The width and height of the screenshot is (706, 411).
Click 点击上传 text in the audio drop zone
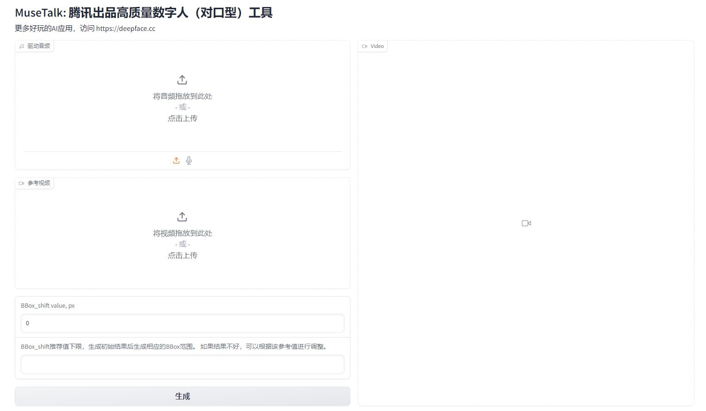(182, 119)
